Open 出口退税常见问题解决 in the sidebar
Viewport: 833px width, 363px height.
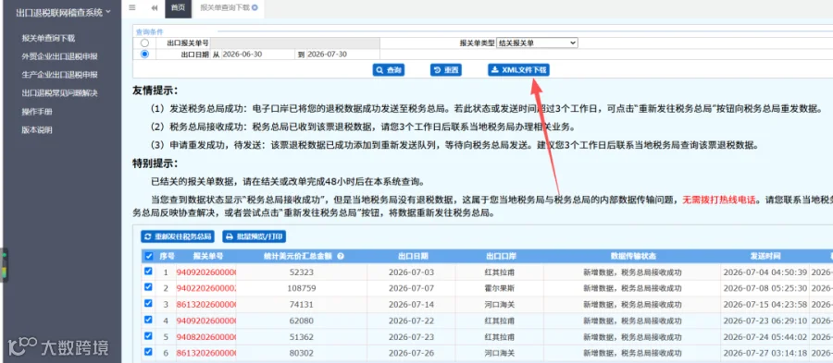(x=59, y=93)
